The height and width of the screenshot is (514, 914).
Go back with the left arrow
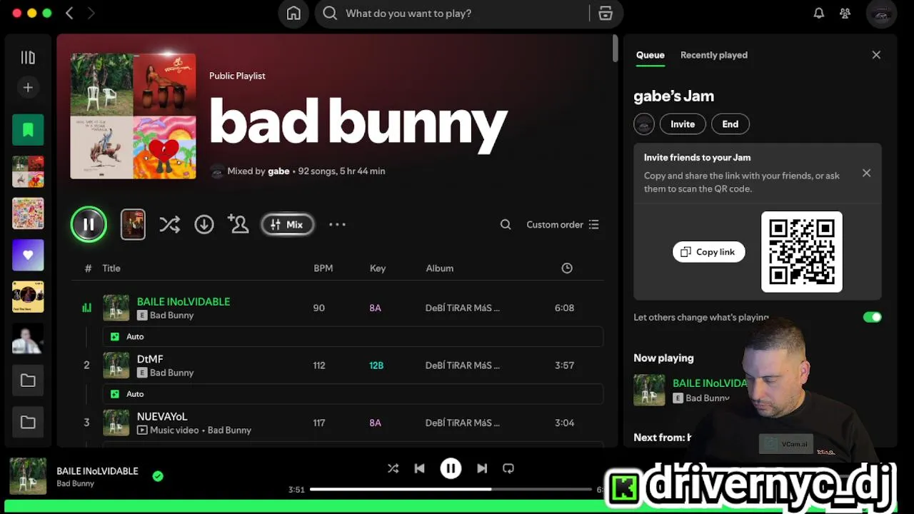click(69, 13)
